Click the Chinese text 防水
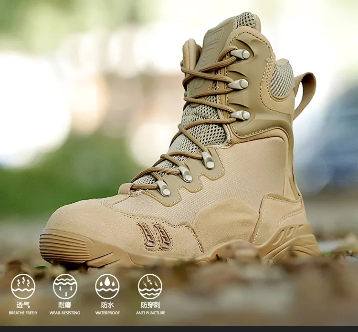The height and width of the screenshot is (332, 358). tap(107, 305)
